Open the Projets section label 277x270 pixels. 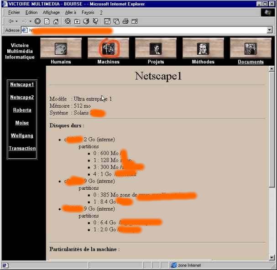(x=156, y=62)
